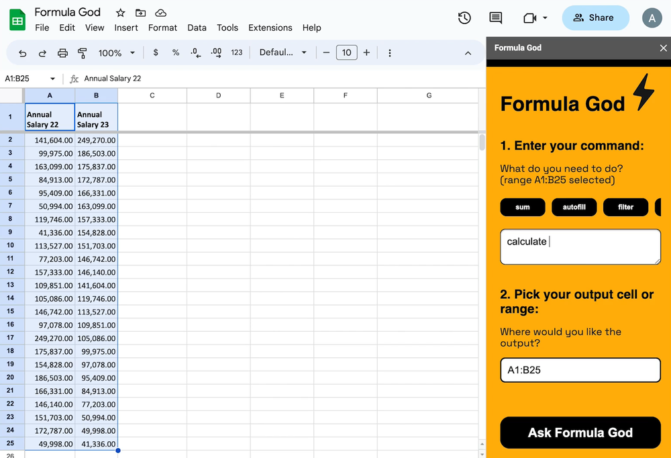Screen dimensions: 671x458
Task: Toggle currency formatting
Action: pos(155,52)
